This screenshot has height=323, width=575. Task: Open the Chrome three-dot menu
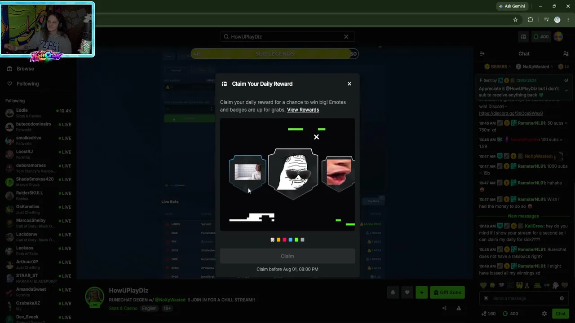[x=568, y=20]
